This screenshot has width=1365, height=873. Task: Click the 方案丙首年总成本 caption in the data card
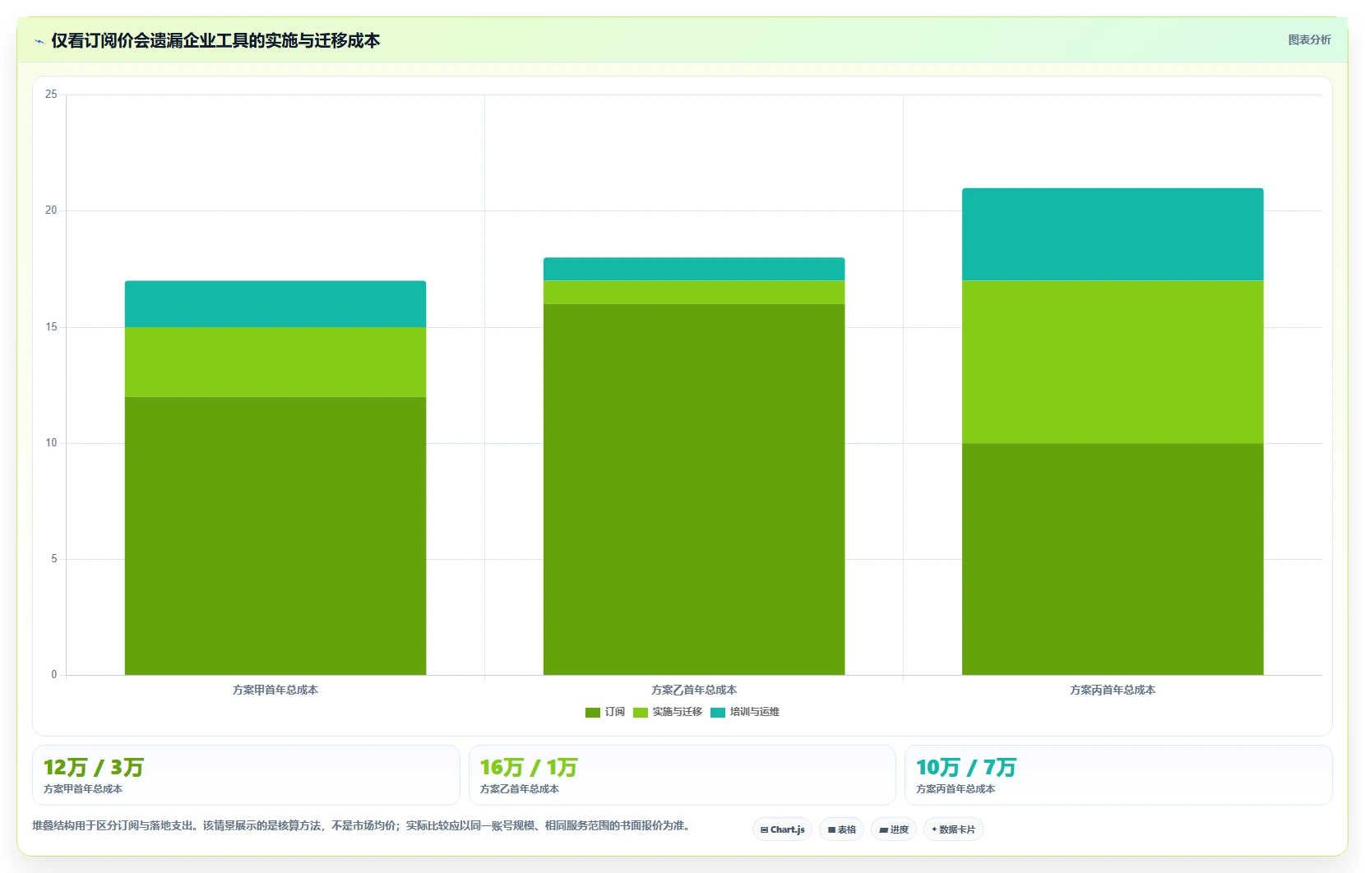click(955, 789)
